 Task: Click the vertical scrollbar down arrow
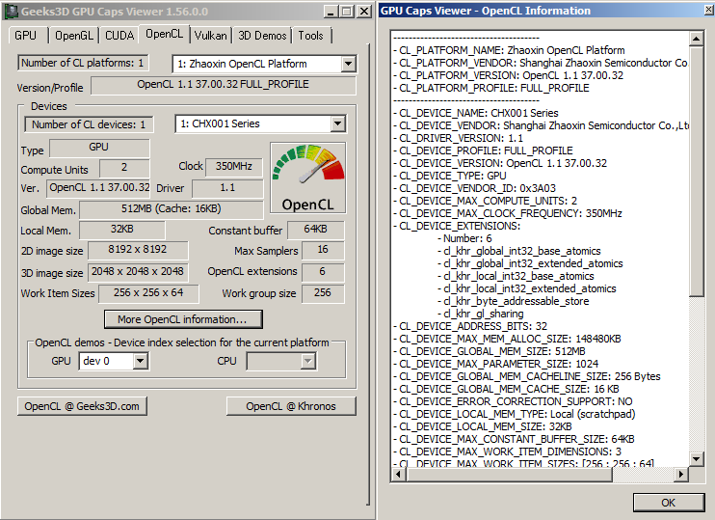696,459
